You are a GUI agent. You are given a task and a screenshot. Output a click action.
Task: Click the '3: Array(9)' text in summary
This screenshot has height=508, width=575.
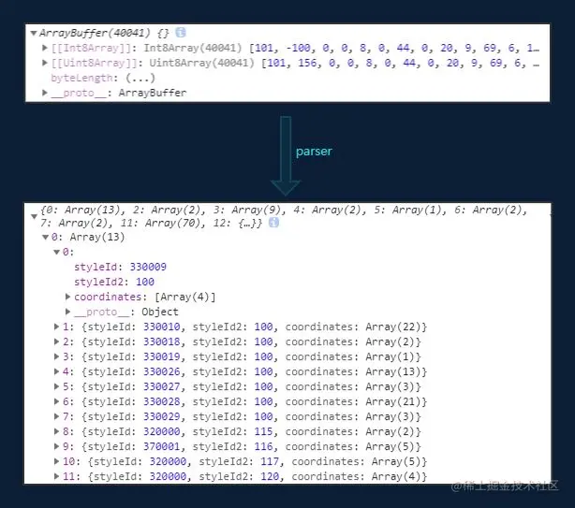tap(247, 210)
